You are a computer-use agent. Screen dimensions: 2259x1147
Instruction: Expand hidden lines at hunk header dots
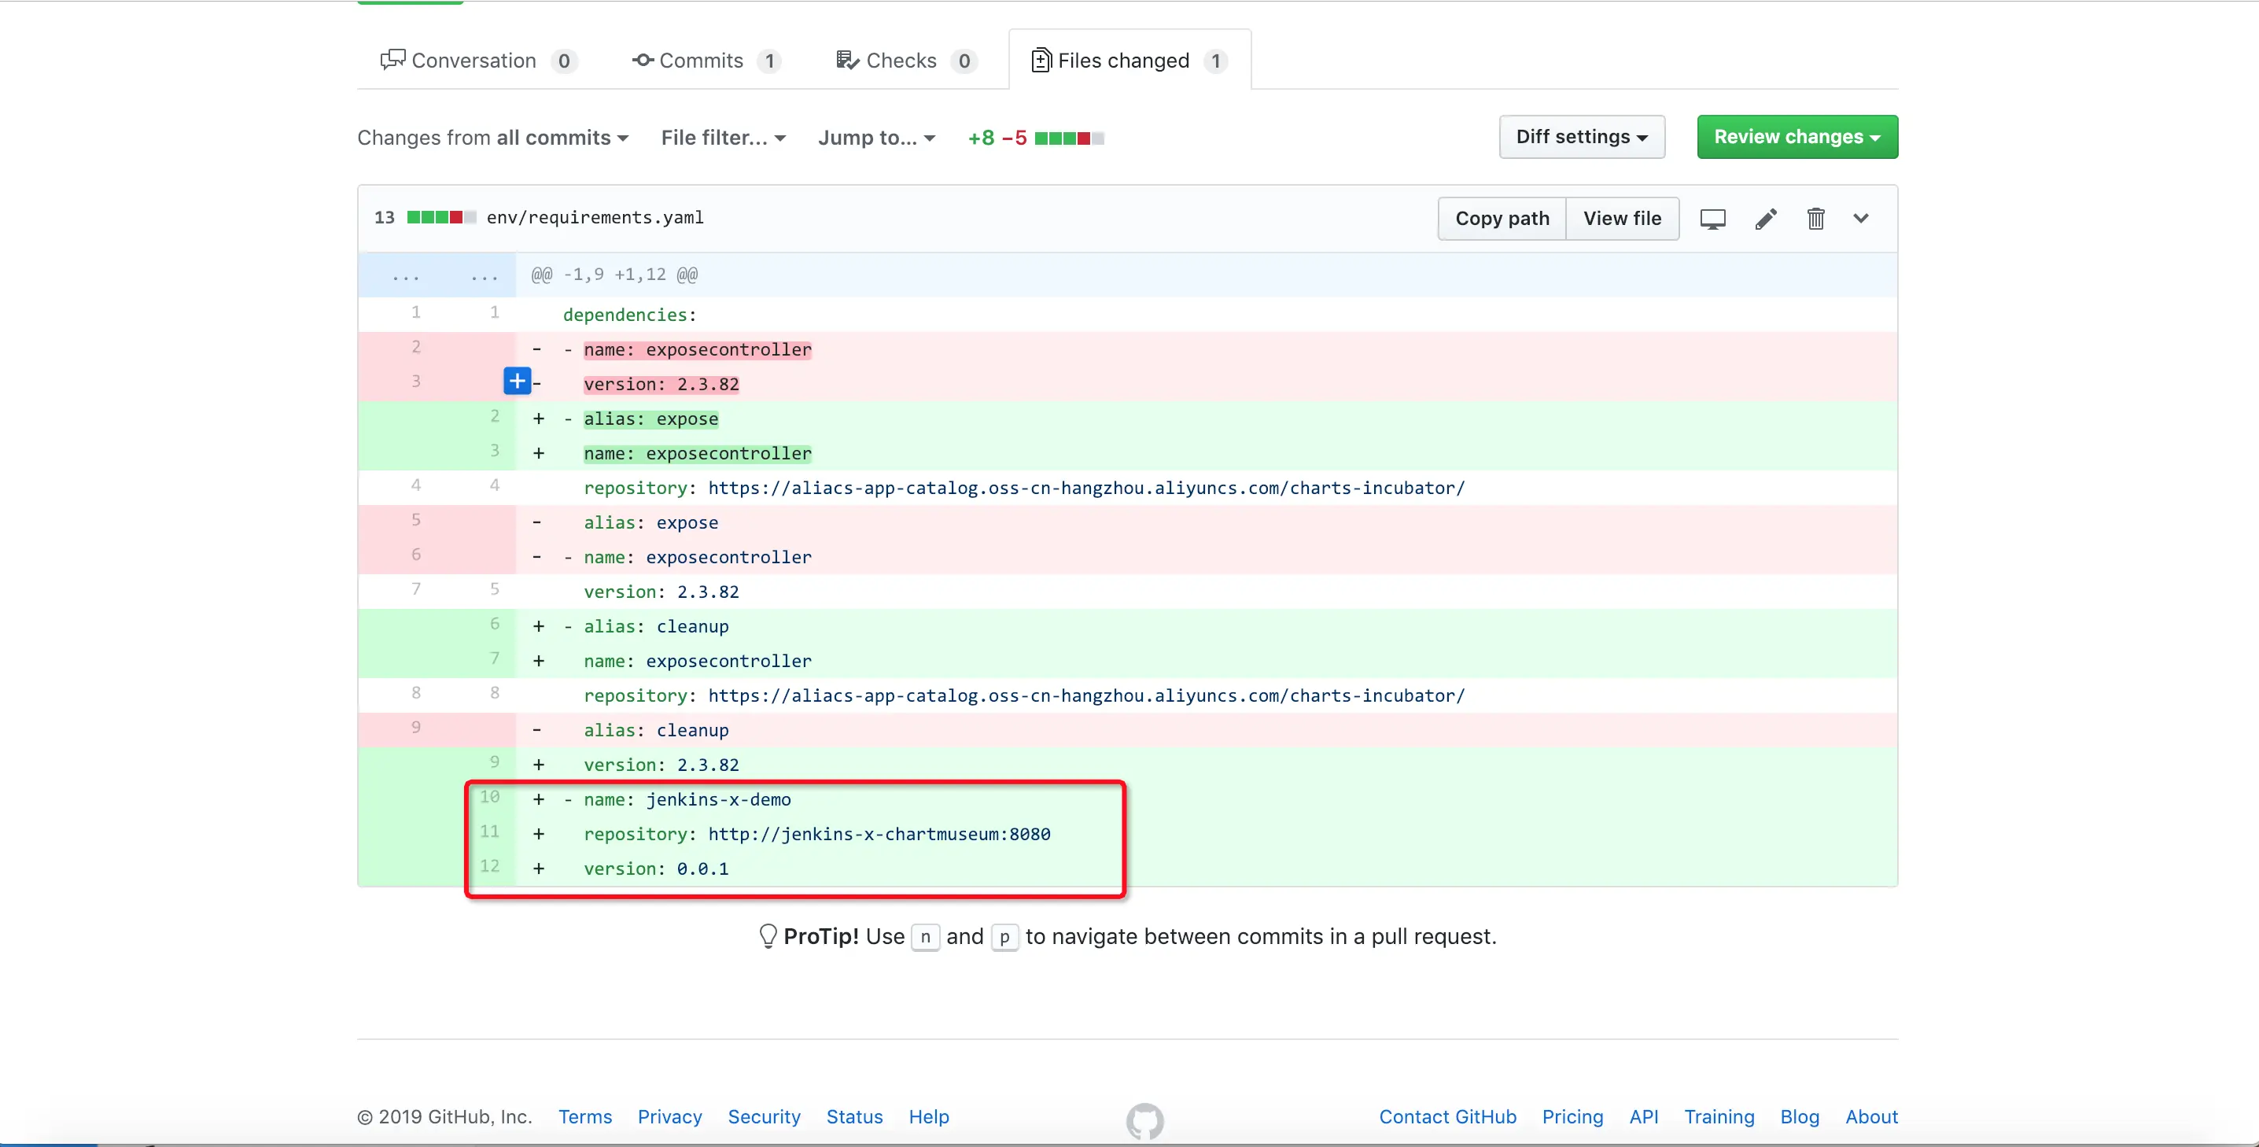[x=406, y=275]
